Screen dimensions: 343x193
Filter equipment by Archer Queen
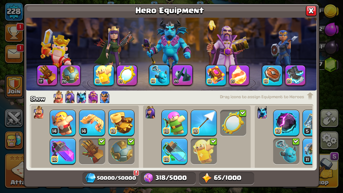tap(70, 97)
